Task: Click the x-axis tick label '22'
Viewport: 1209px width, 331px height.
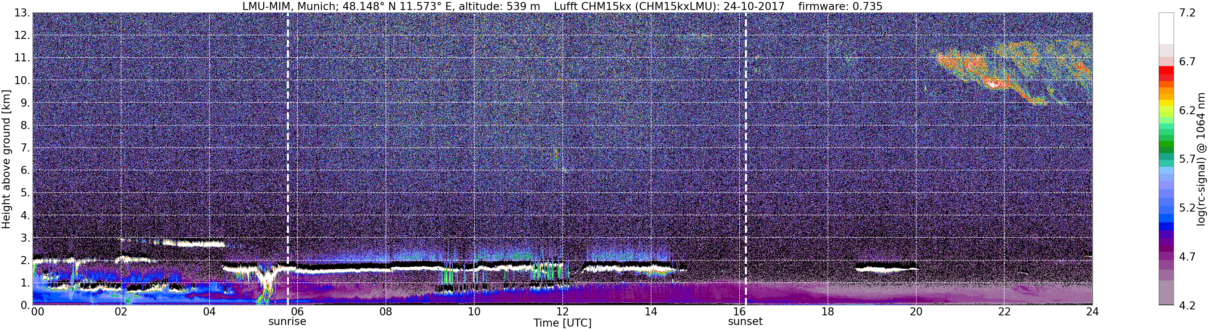Action: (x=1004, y=312)
